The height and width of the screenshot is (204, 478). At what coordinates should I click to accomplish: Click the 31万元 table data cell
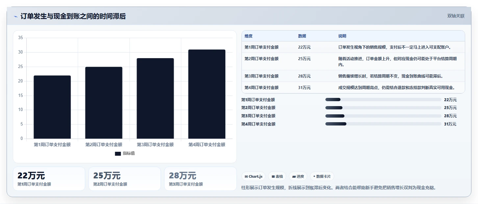(304, 88)
